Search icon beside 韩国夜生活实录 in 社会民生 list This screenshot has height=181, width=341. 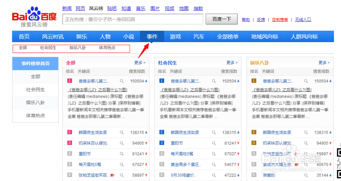tap(214, 132)
